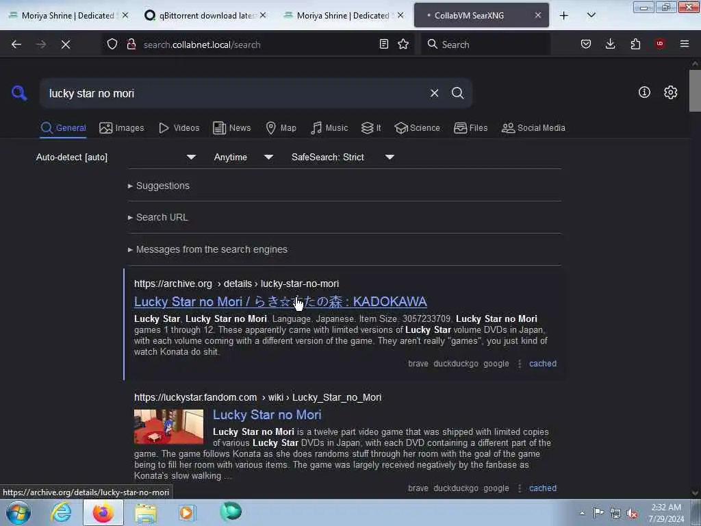Viewport: 701px width, 526px height.
Task: Open the list all tabs chevron
Action: coord(591,15)
